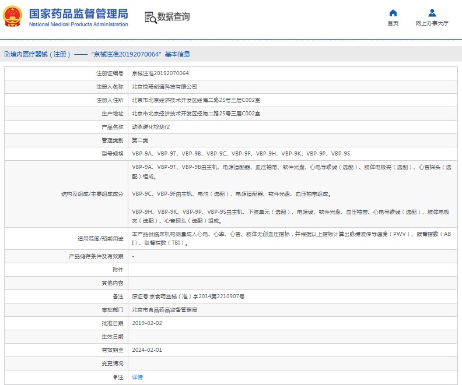
Task: Click the 有效期至 row label
Action: (112, 350)
